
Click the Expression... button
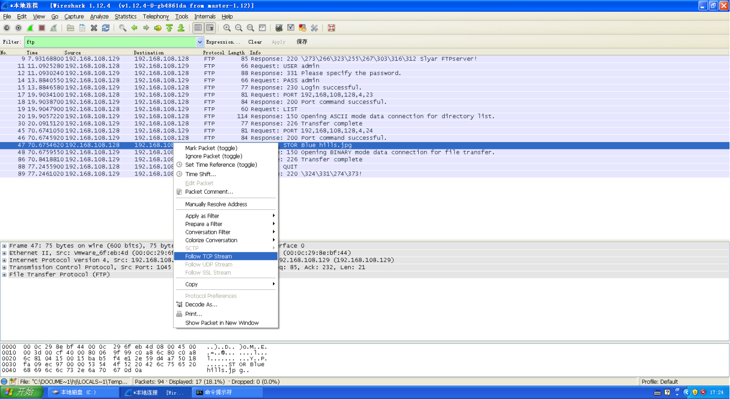pos(223,42)
